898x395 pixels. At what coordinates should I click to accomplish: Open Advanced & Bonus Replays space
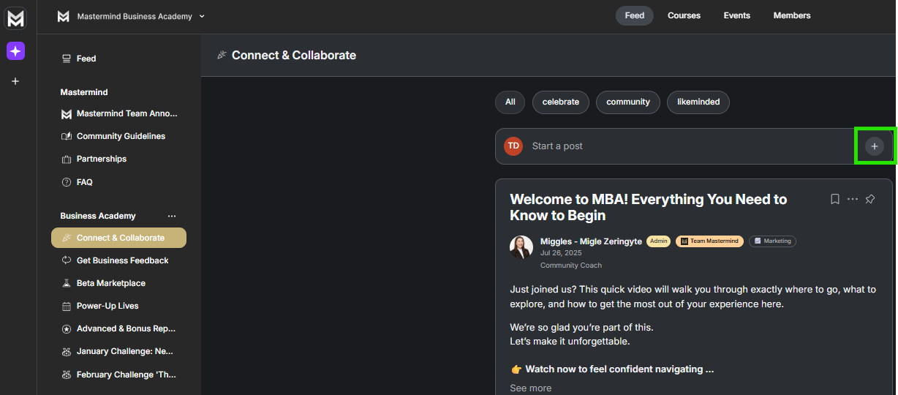pyautogui.click(x=118, y=328)
